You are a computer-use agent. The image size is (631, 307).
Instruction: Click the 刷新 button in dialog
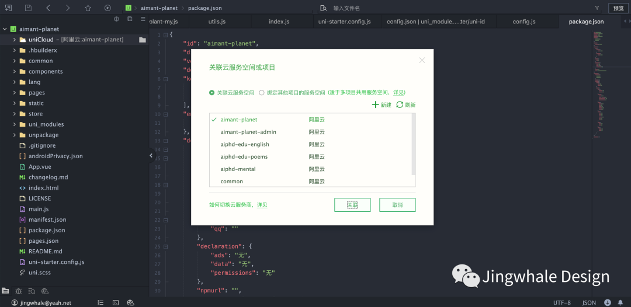pos(406,105)
